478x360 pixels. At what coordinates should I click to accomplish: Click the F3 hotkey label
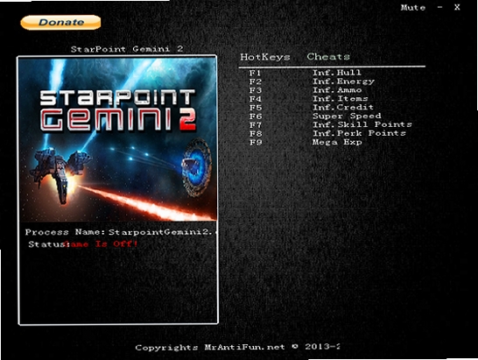click(256, 90)
